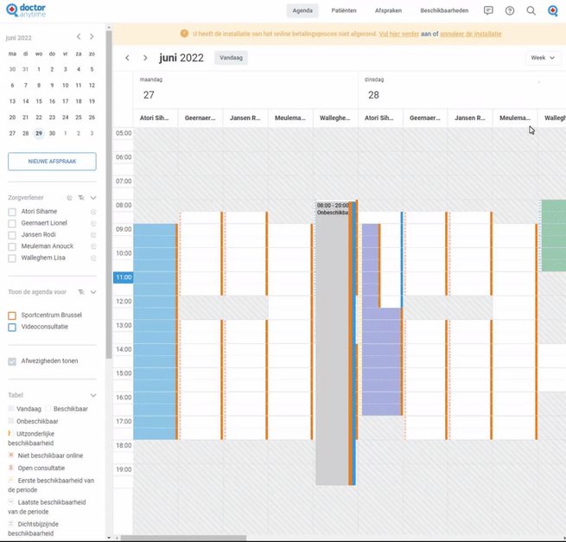The width and height of the screenshot is (566, 542).
Task: Click the clock icon next to Atori Sihame
Action: [93, 212]
